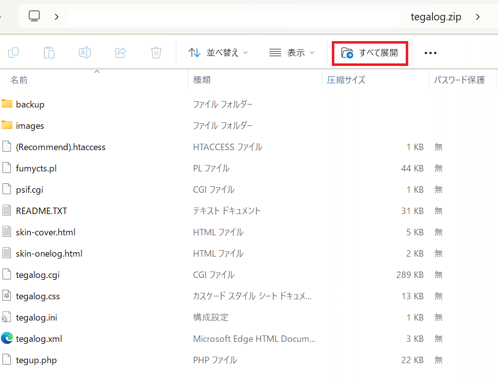Select the backup folder icon
Screen dimensions: 498x380
point(6,104)
